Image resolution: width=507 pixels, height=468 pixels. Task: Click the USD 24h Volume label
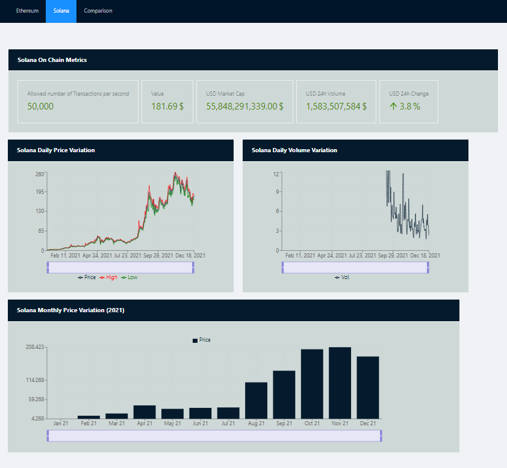(326, 94)
